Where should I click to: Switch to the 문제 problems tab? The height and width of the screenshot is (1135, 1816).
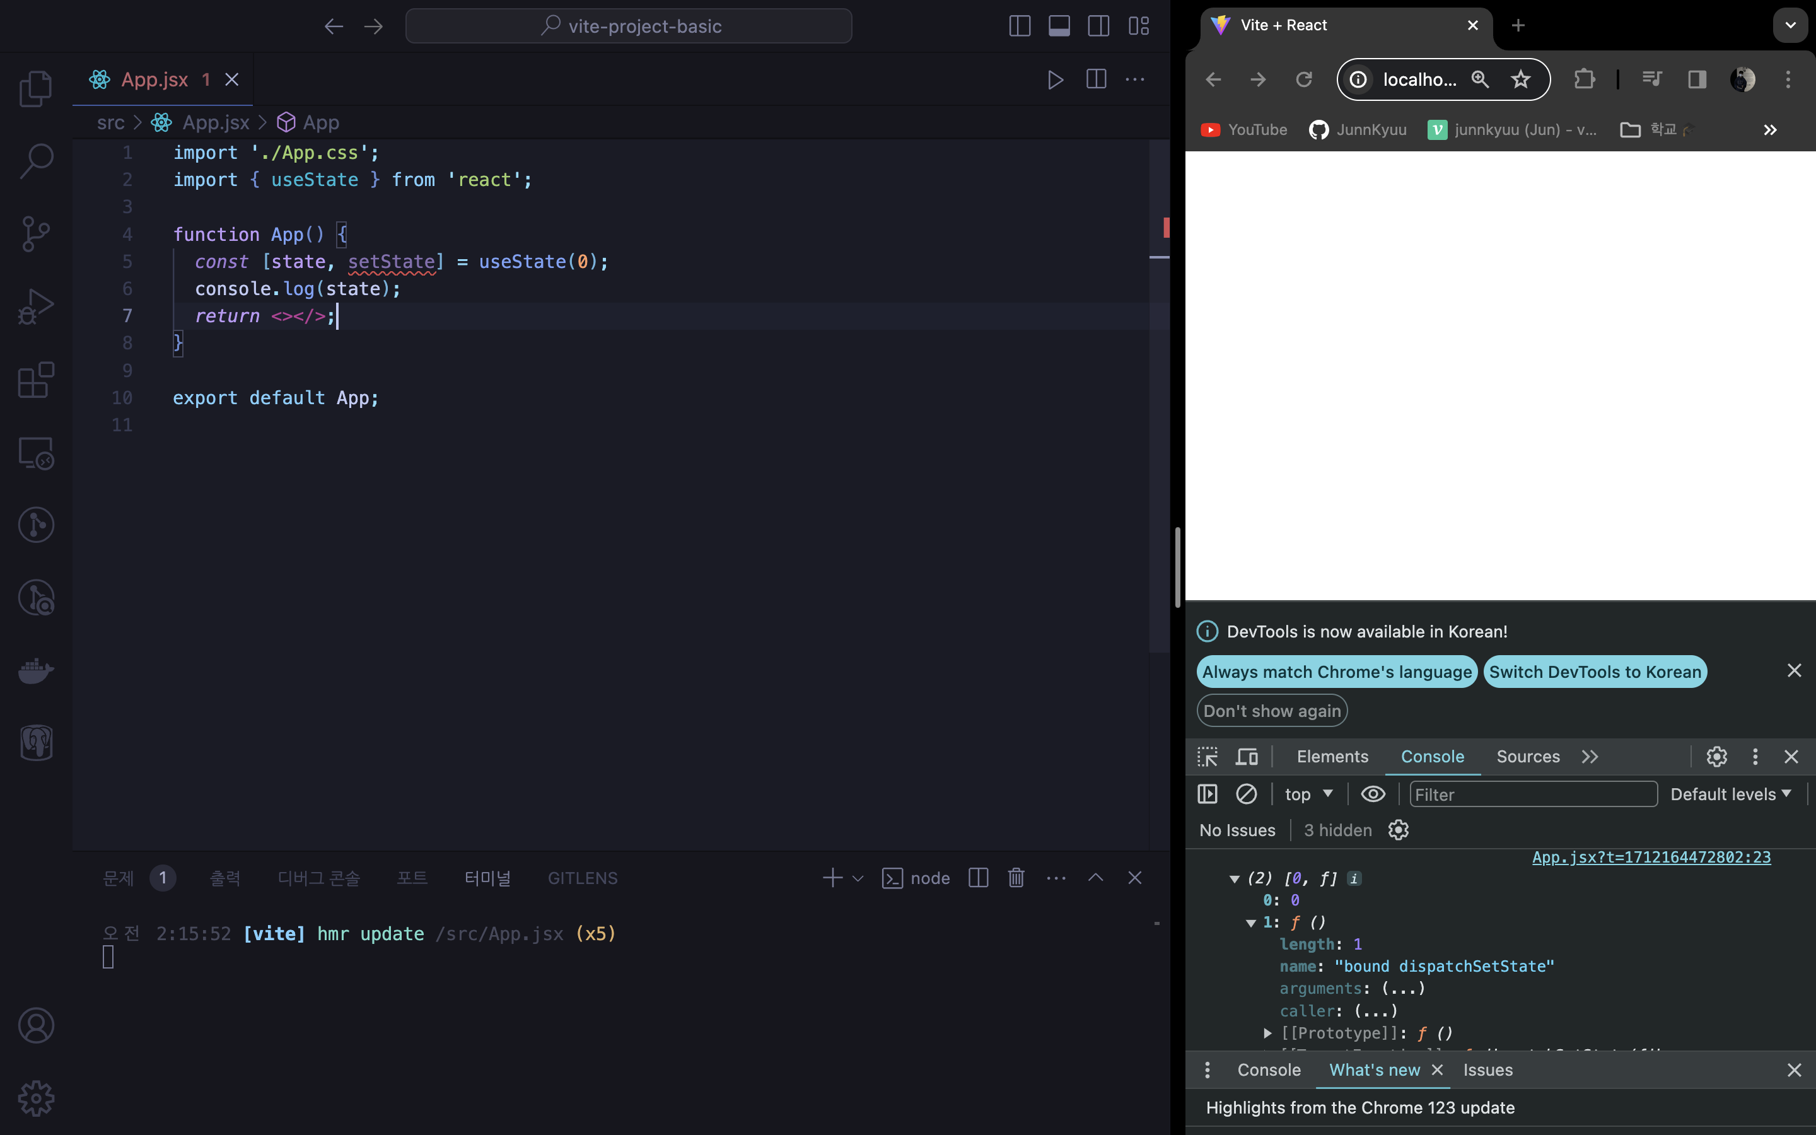(119, 878)
